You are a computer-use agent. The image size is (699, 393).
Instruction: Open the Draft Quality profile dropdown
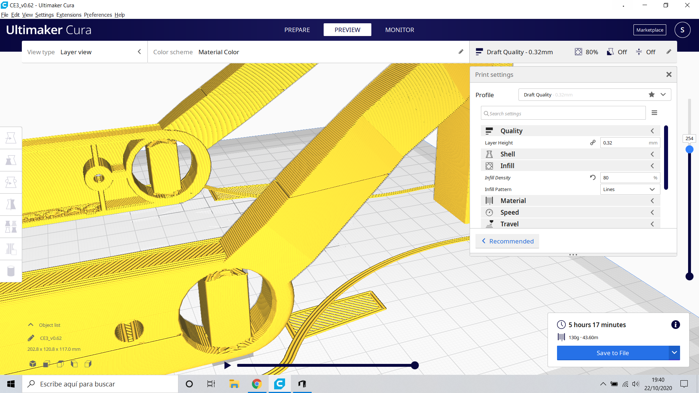(595, 95)
